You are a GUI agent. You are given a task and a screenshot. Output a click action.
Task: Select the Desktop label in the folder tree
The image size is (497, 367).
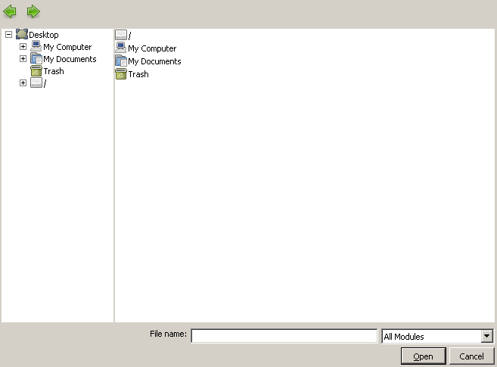(44, 35)
